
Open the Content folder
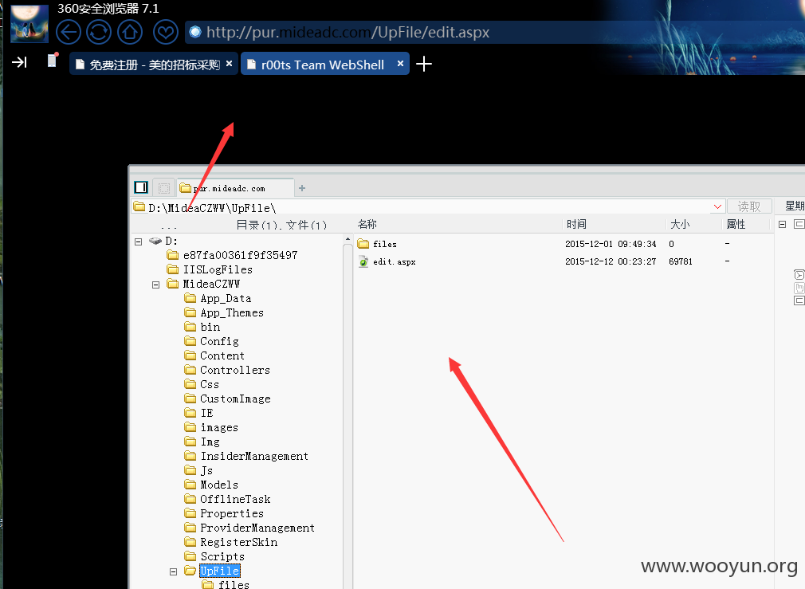[214, 355]
